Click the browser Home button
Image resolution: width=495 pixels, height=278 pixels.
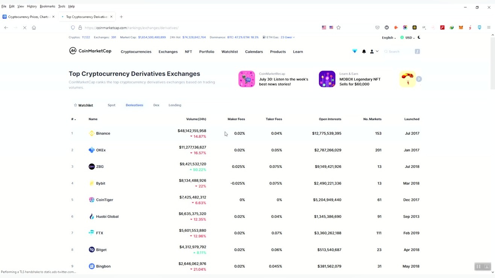tap(34, 27)
